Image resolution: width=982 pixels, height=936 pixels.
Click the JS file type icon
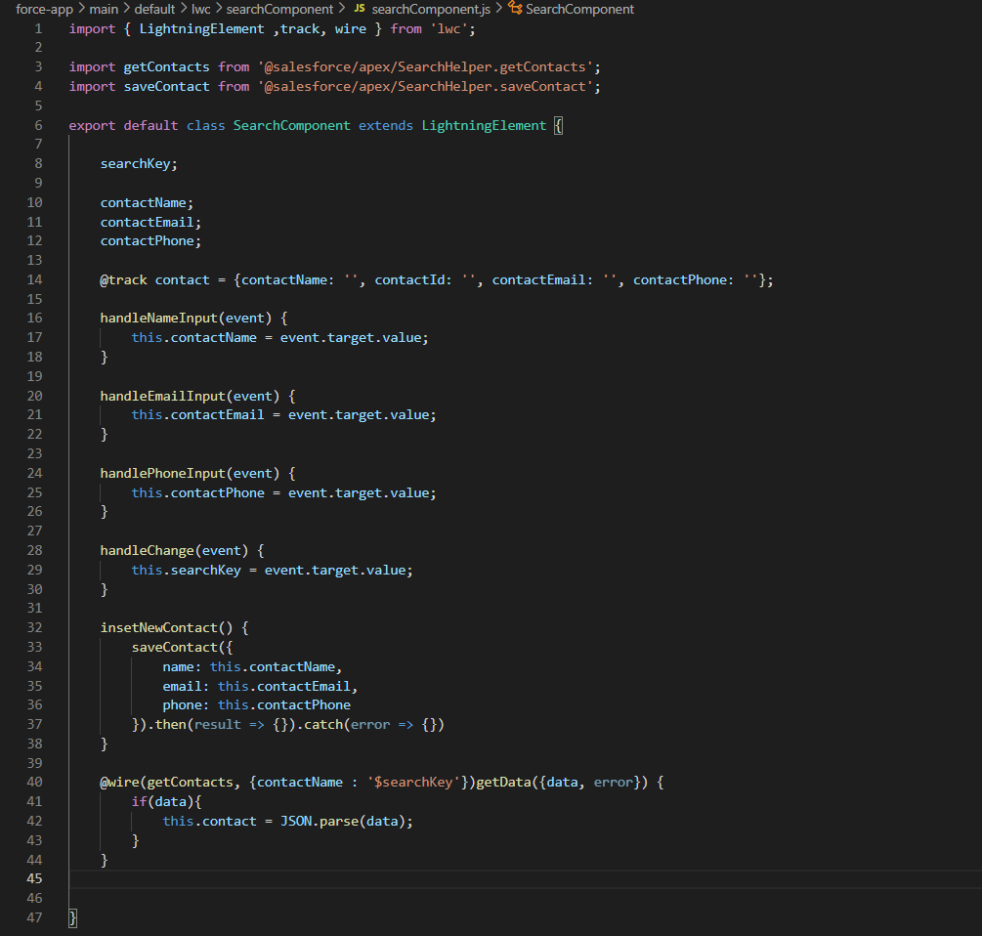[x=360, y=9]
